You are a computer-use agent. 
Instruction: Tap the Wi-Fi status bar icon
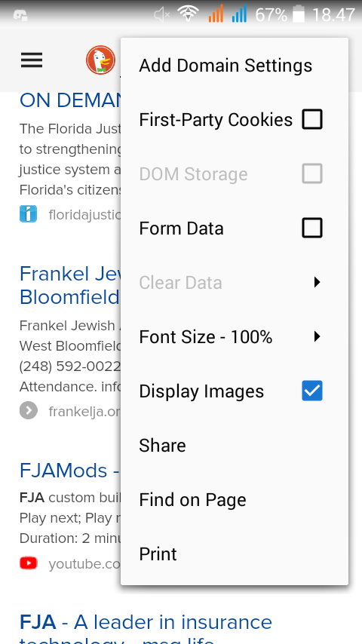pyautogui.click(x=189, y=14)
